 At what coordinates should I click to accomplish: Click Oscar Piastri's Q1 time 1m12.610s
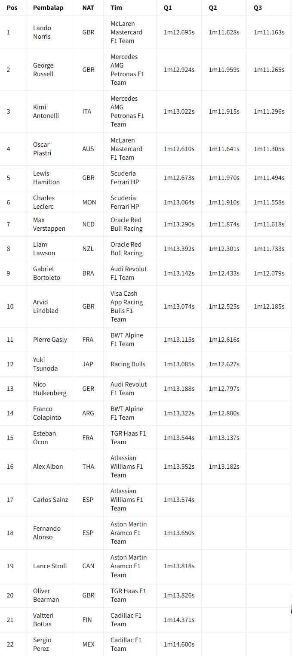click(x=179, y=149)
